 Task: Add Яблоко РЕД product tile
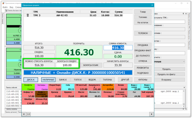coord(41,101)
